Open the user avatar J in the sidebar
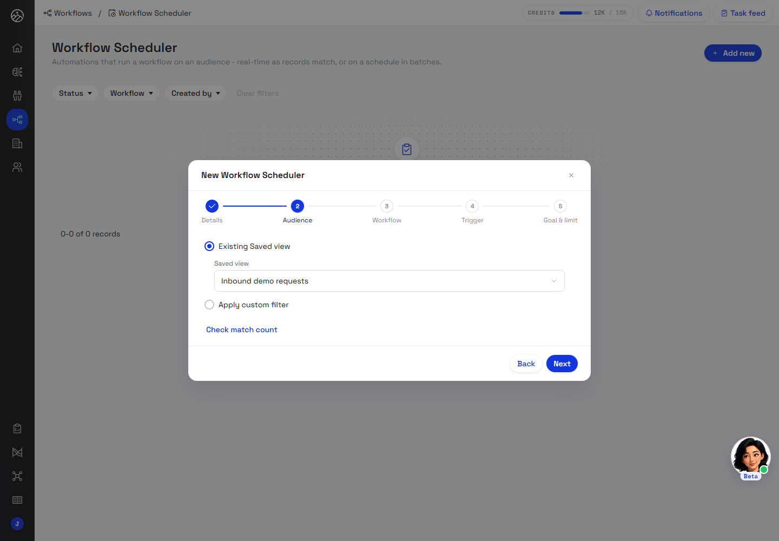 (x=17, y=524)
